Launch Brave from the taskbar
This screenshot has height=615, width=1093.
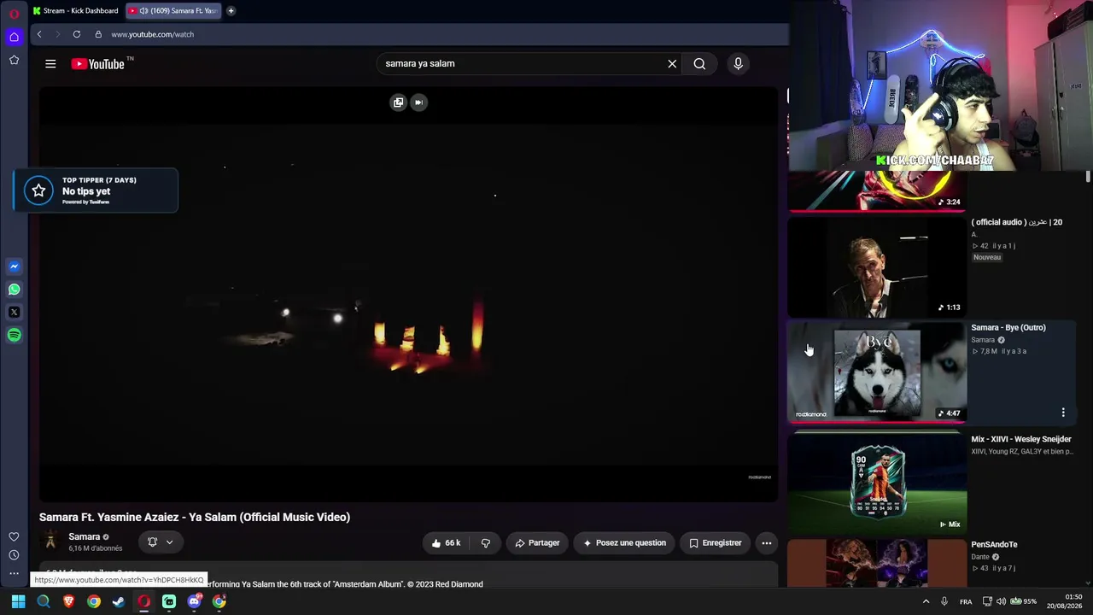[68, 601]
